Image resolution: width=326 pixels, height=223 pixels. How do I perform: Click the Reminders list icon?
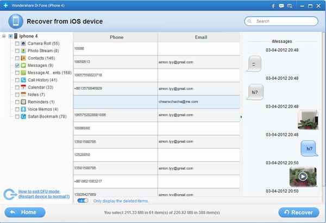pyautogui.click(x=23, y=102)
